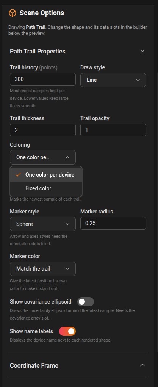Enable Show covariance ellipsoid toggle

click(86, 302)
